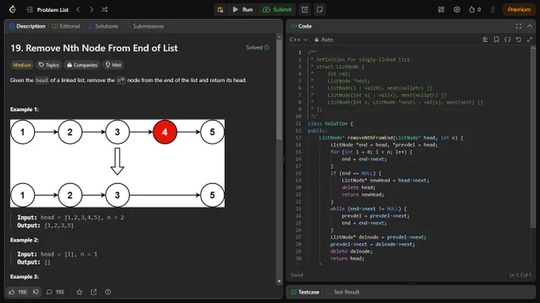Dislike the problem thumbs-down
This screenshot has width=540, height=303.
(x=36, y=292)
